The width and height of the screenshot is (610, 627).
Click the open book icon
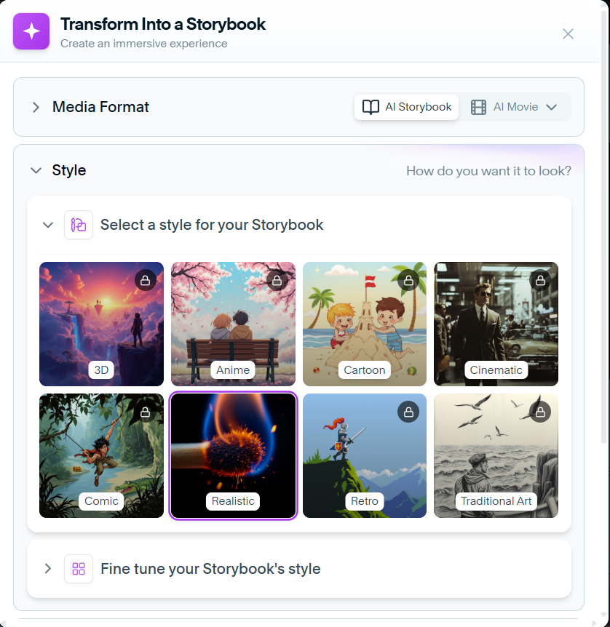pos(371,107)
